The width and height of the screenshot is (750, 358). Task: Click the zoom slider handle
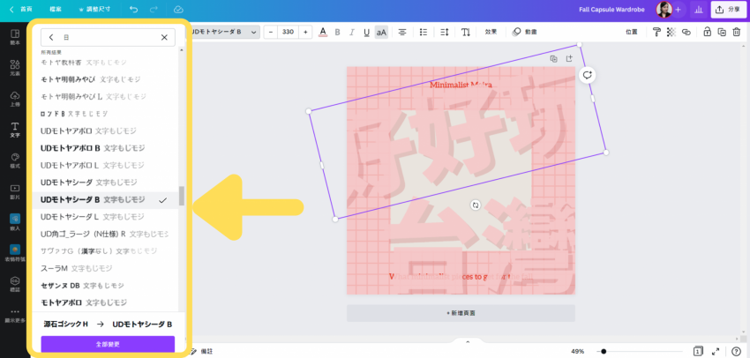(x=603, y=351)
